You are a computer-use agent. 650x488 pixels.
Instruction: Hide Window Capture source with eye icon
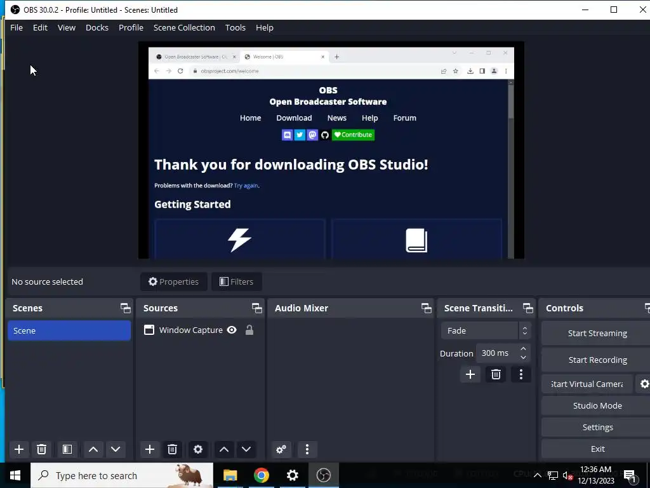(x=232, y=330)
